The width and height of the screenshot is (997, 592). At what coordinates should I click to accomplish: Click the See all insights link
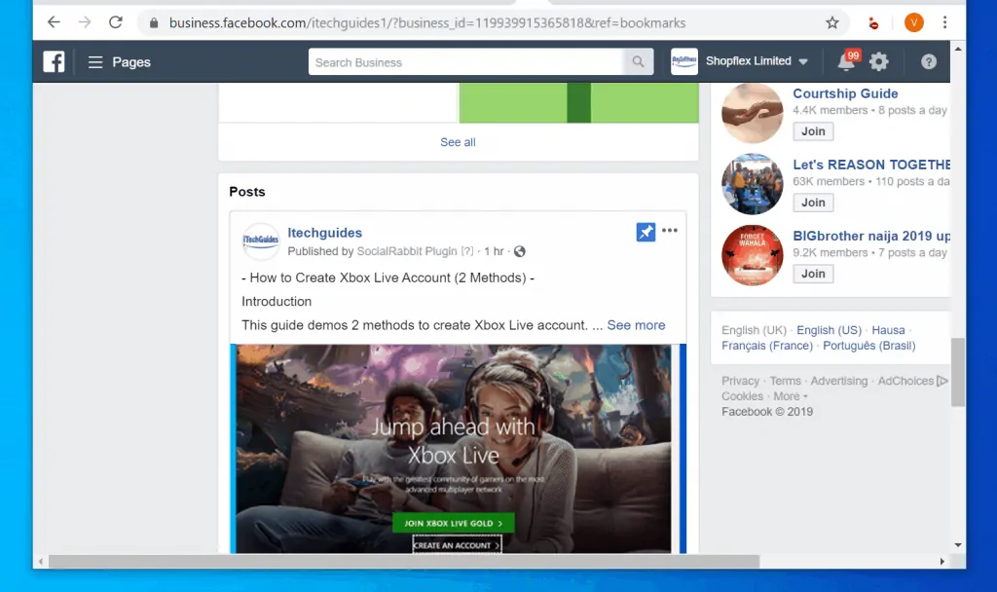point(458,142)
